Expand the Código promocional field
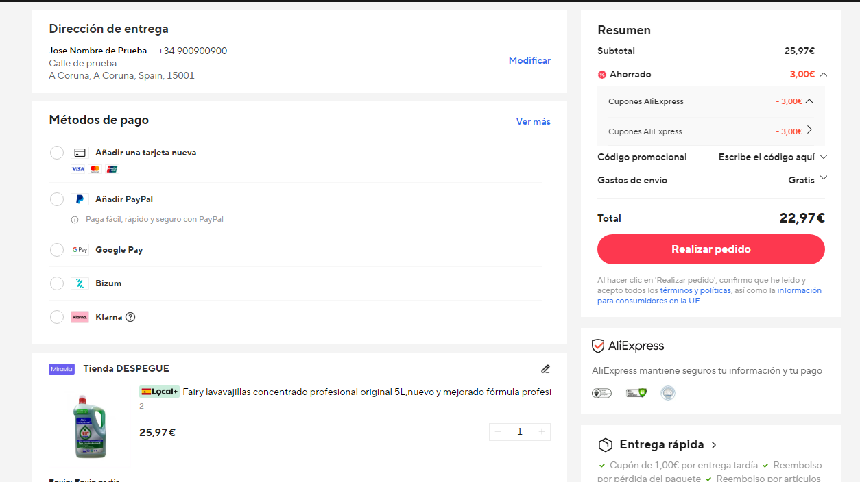860x482 pixels. click(823, 157)
